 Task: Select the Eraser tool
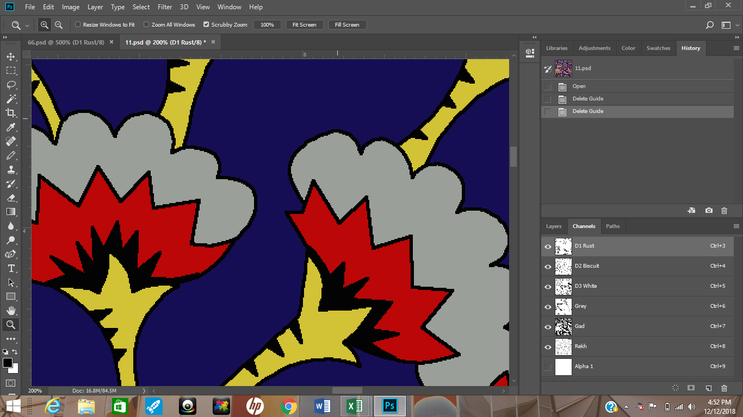(x=10, y=198)
